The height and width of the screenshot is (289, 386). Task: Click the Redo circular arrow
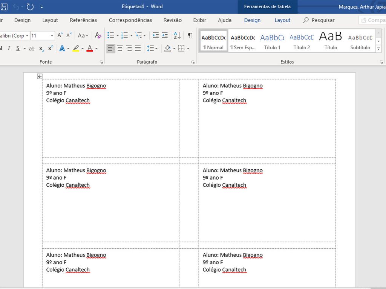point(30,7)
